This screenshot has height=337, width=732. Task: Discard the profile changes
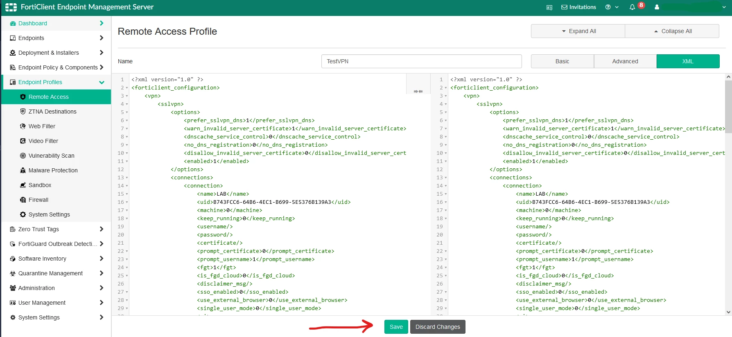(438, 327)
